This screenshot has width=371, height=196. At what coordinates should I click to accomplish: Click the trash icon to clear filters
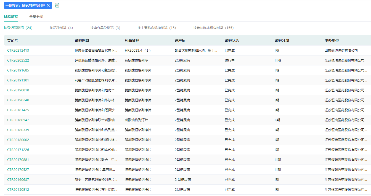click(57, 5)
